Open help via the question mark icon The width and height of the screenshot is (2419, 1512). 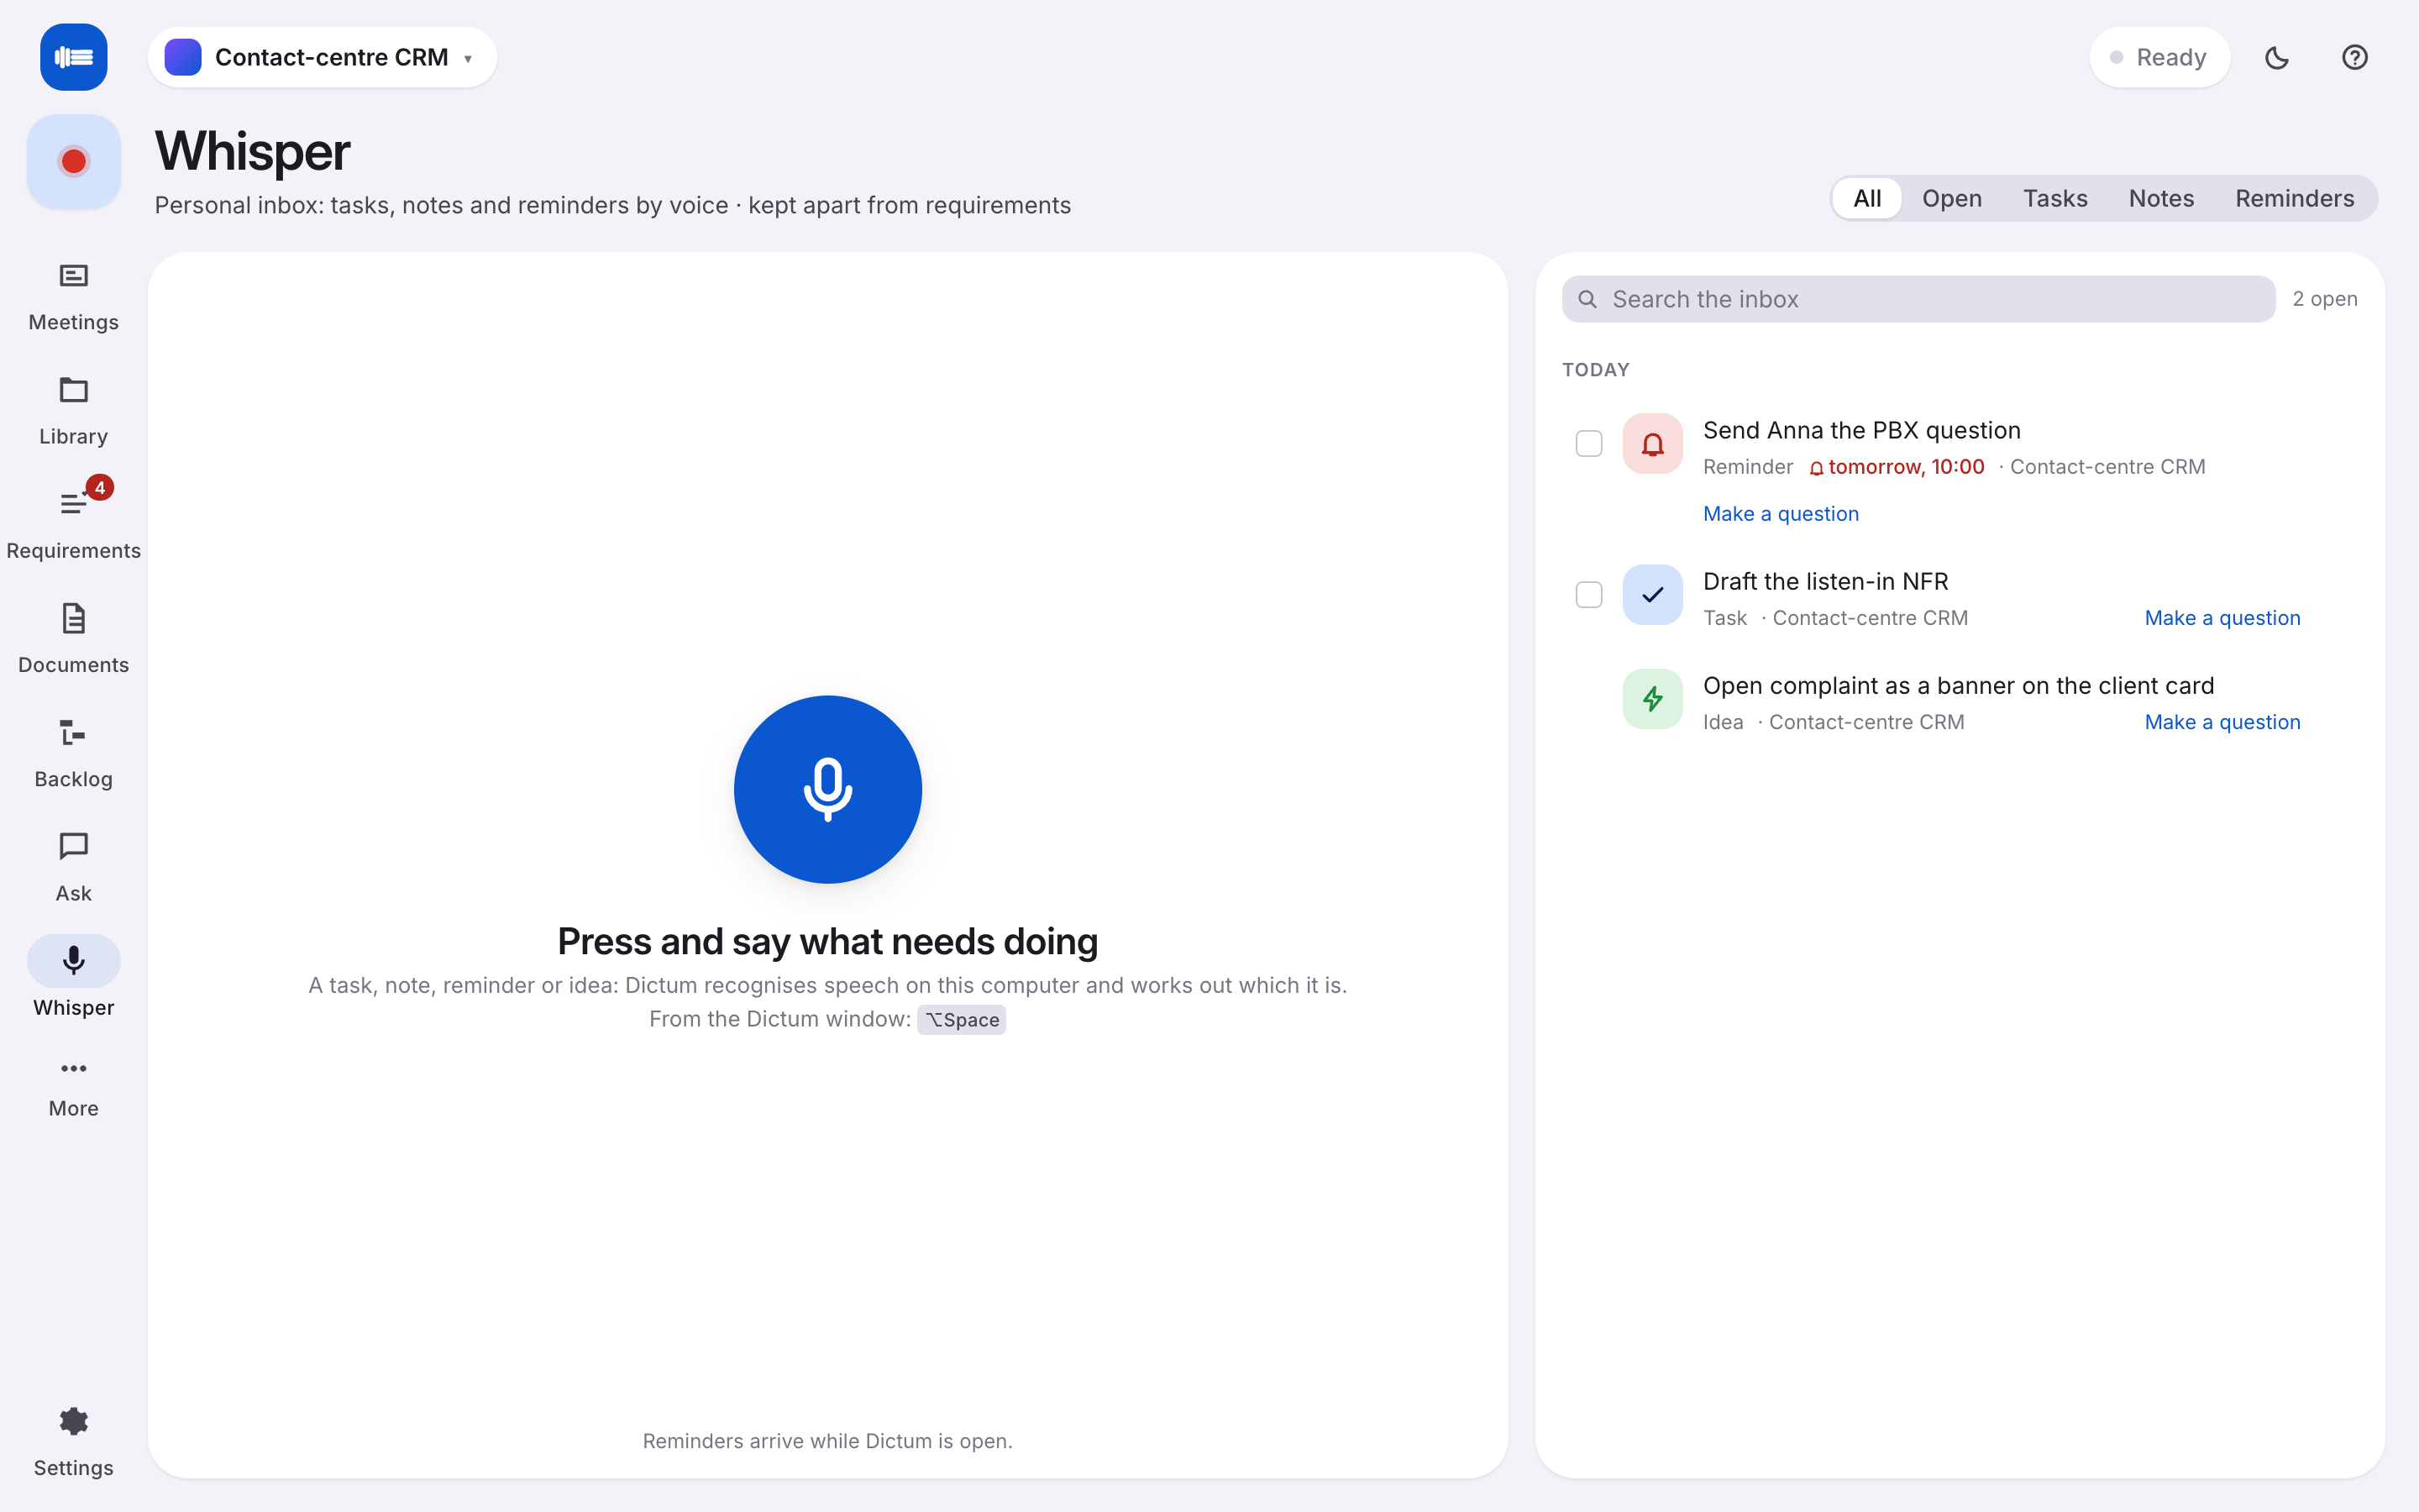click(x=2354, y=57)
